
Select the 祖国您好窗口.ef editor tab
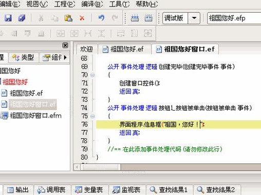tap(185, 49)
